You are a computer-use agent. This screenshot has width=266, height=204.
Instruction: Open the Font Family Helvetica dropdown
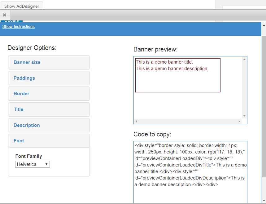(33, 164)
